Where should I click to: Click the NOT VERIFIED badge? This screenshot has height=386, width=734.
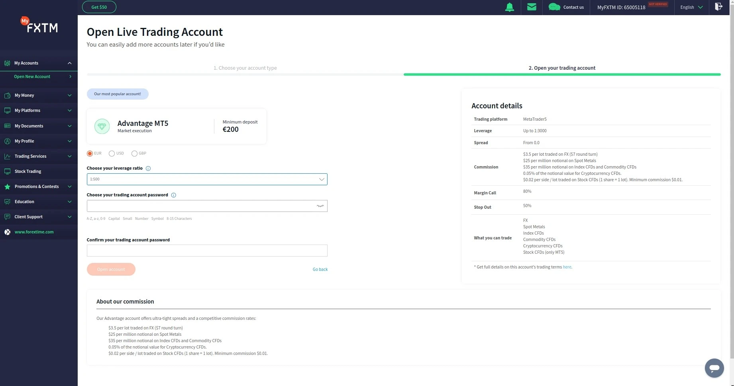pos(658,4)
